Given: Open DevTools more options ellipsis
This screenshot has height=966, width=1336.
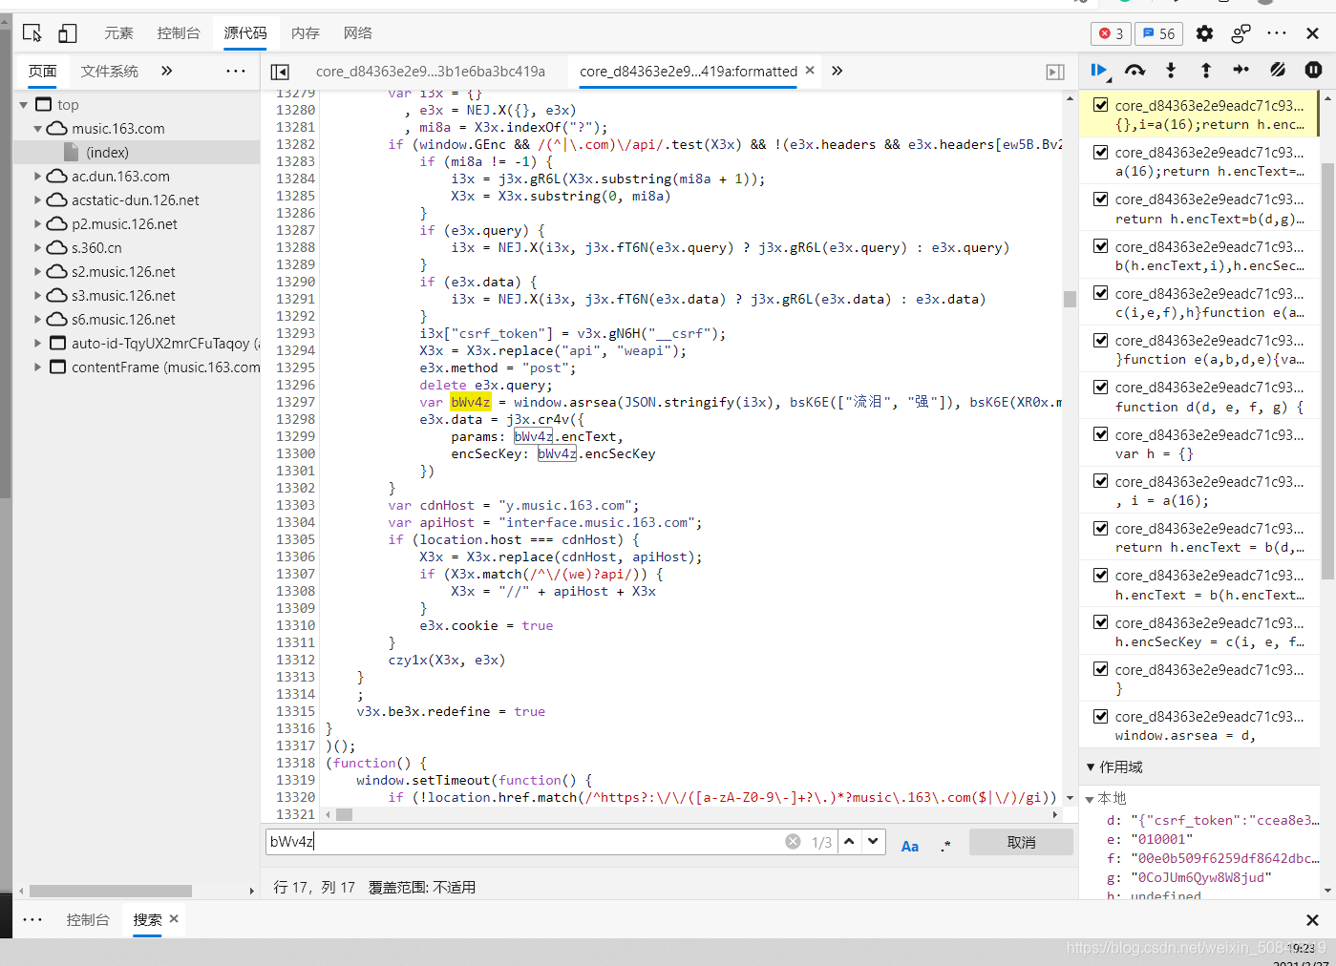Looking at the screenshot, I should [x=1277, y=33].
